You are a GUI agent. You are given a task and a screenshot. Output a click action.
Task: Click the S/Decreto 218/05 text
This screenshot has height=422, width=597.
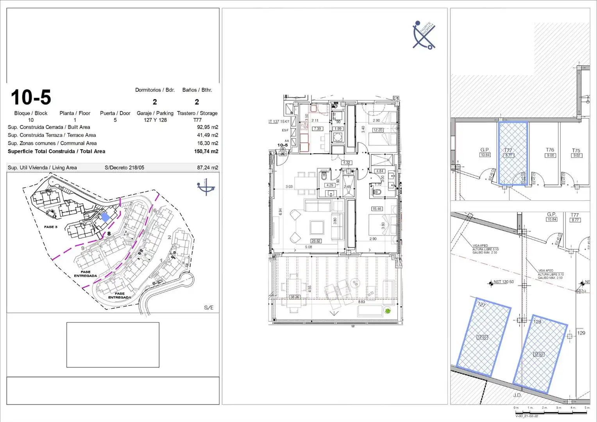pos(124,168)
